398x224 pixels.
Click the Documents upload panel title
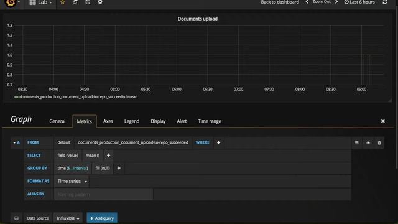click(x=198, y=19)
